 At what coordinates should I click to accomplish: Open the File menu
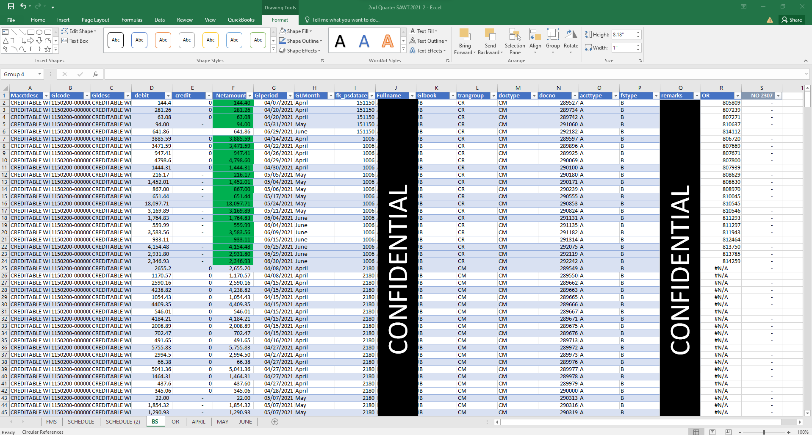coord(11,20)
